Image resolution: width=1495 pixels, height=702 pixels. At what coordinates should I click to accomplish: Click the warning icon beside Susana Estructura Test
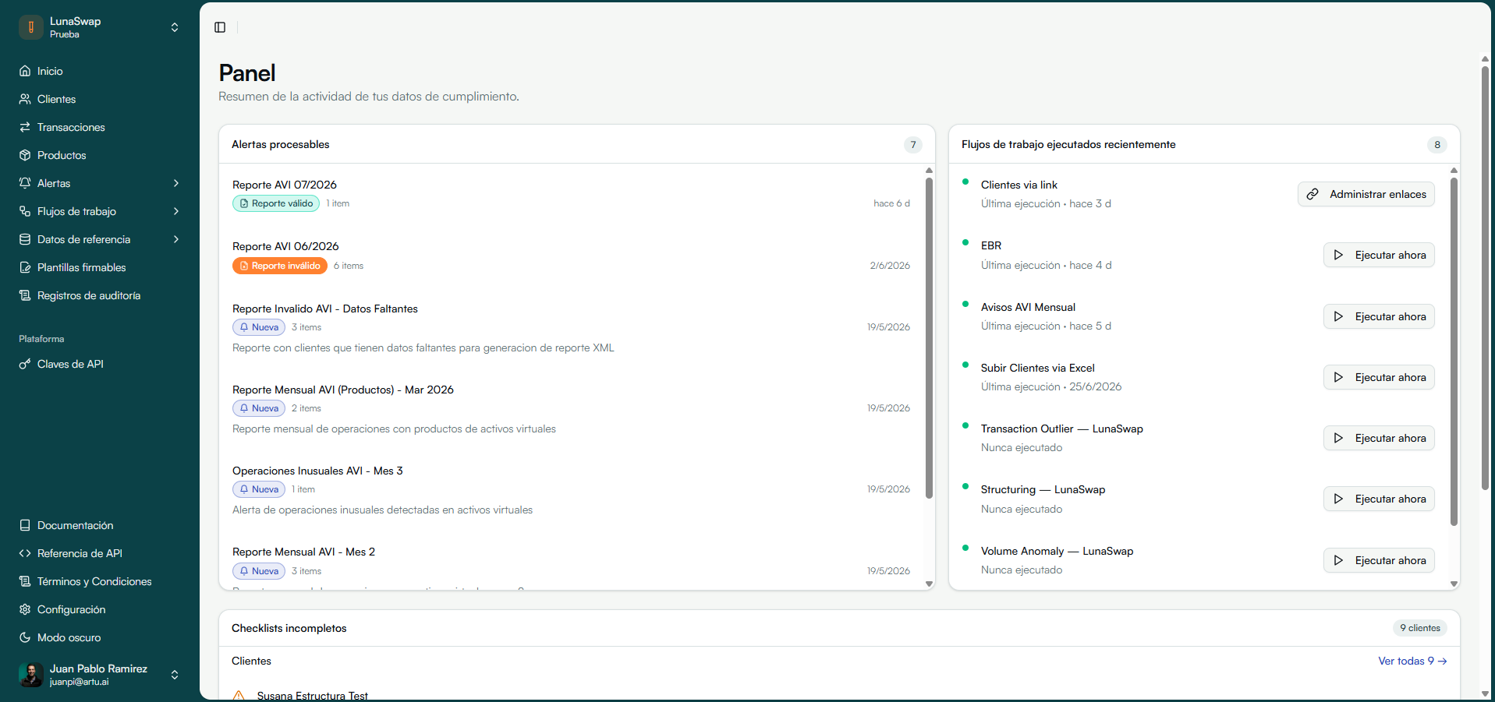click(x=239, y=696)
